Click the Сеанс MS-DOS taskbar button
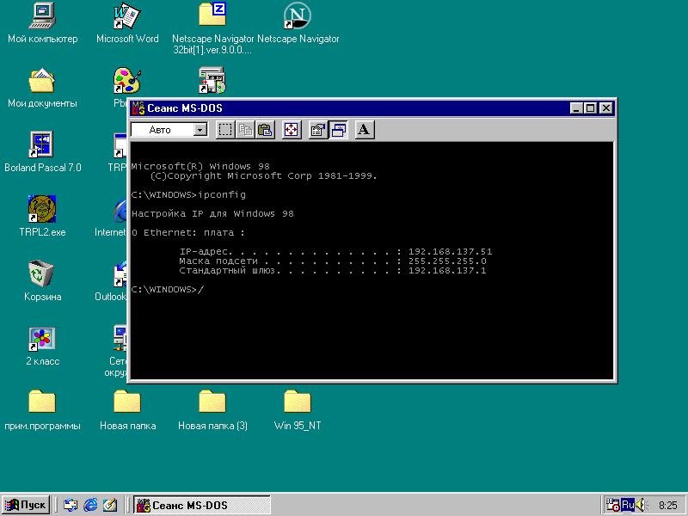Screen dimensions: 688x516 click(200, 505)
